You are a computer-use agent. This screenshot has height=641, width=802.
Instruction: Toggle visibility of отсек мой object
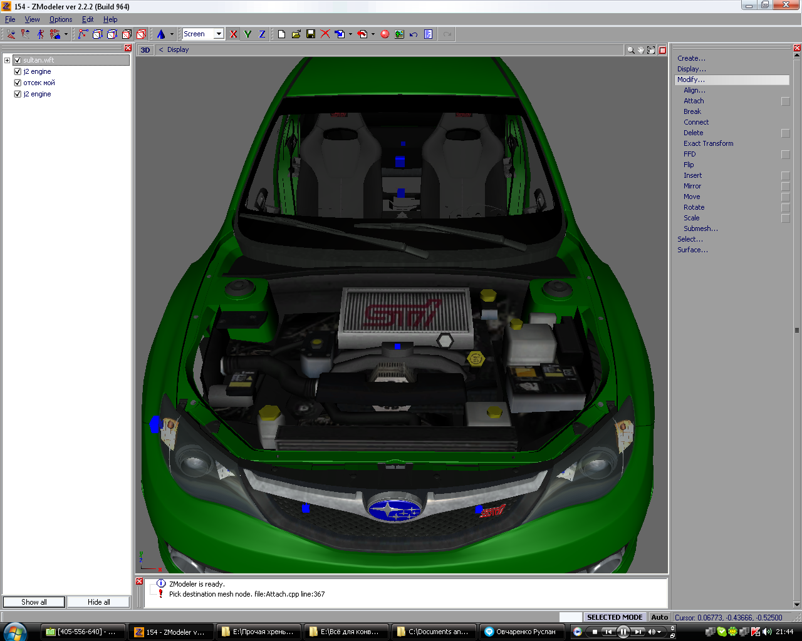tap(18, 83)
